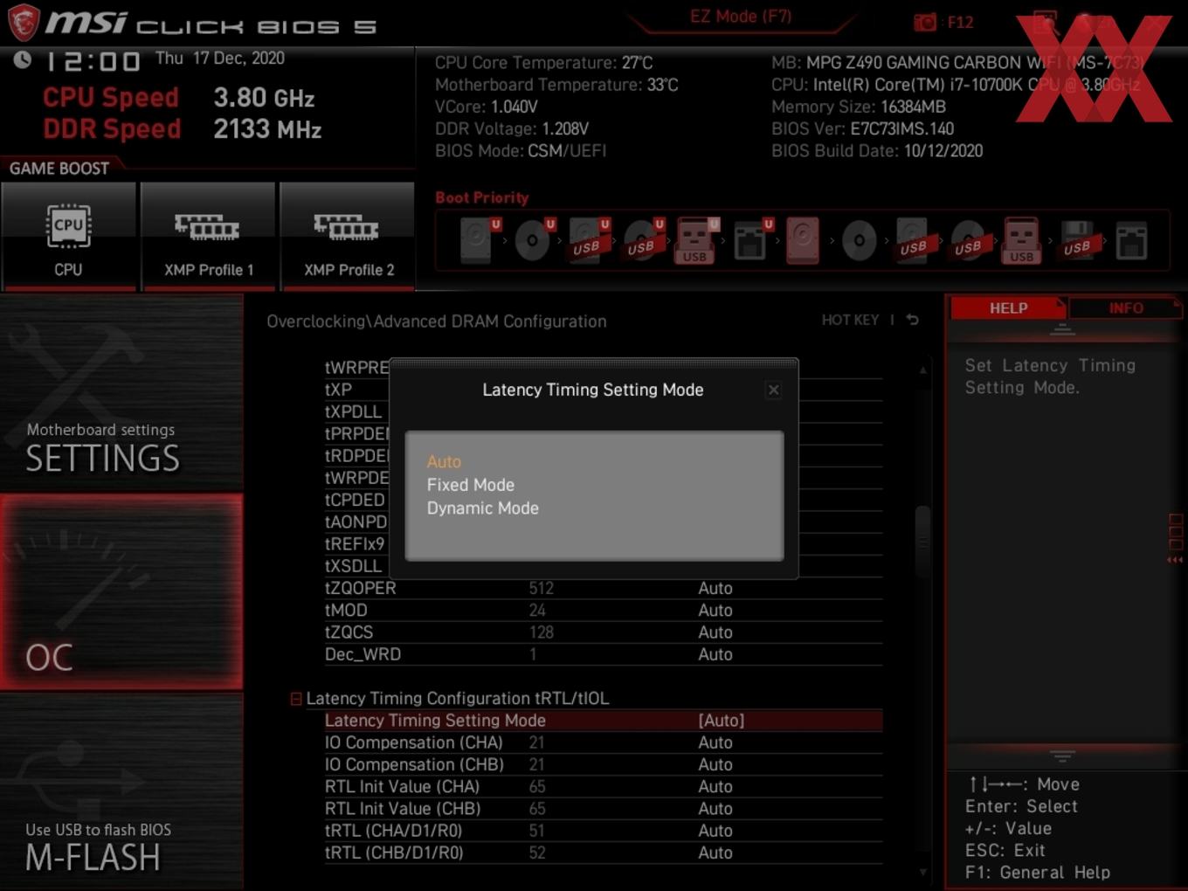Click the RAM icon for XMP Profile 2
This screenshot has width=1188, height=891.
347,227
